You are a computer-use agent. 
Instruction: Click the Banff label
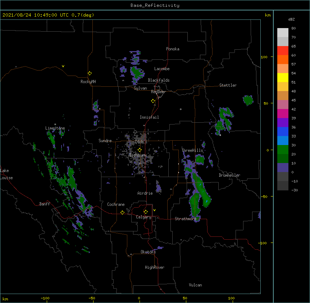[45, 204]
